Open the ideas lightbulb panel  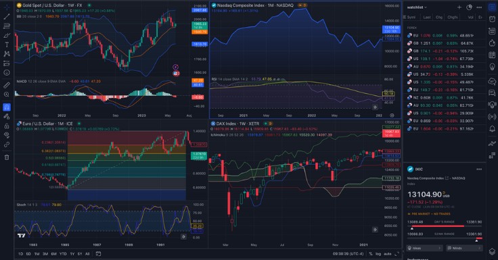pos(492,67)
